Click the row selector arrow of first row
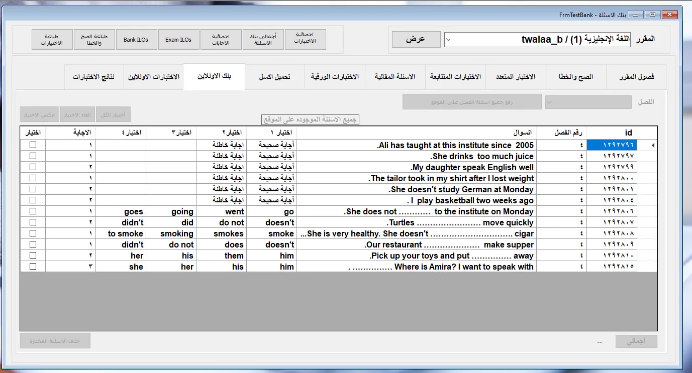692x373 pixels. point(647,145)
